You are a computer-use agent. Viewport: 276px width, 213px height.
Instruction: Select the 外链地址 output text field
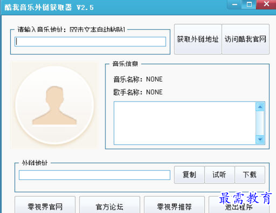pos(95,175)
